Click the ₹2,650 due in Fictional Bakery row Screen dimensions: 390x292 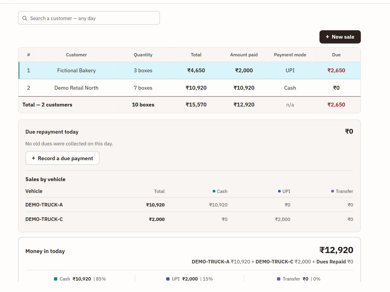336,70
